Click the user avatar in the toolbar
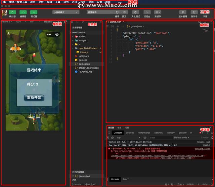Viewport: 215px width, 187px height. [4, 13]
